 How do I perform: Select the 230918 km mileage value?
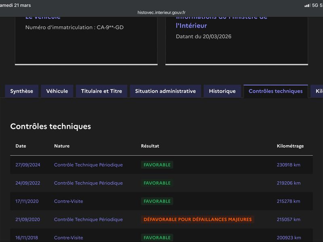[x=288, y=165]
